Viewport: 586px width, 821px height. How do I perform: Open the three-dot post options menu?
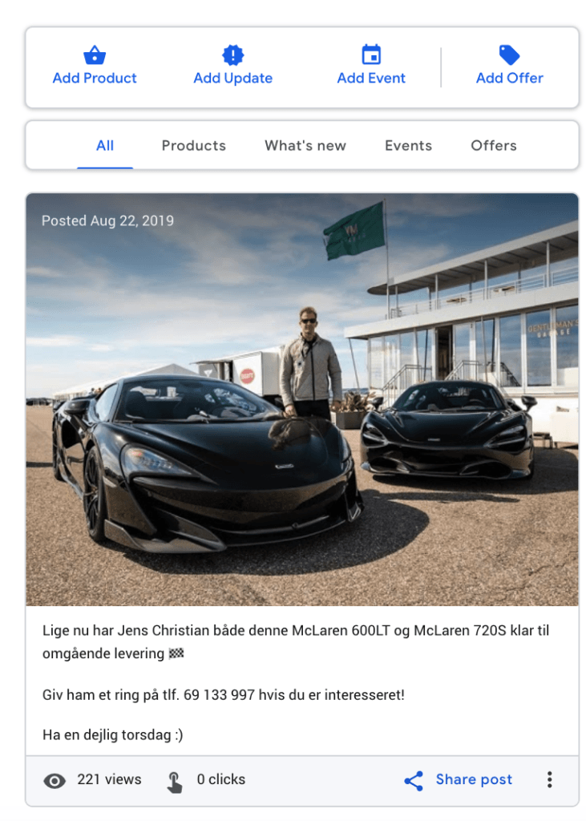549,779
